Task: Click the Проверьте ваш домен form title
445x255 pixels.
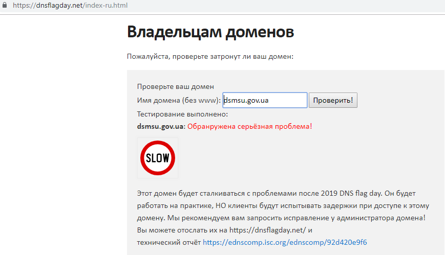Action: 175,86
